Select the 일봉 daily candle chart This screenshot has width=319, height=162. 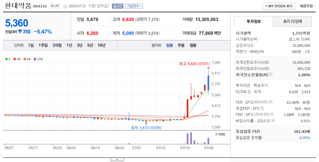[x=170, y=45]
